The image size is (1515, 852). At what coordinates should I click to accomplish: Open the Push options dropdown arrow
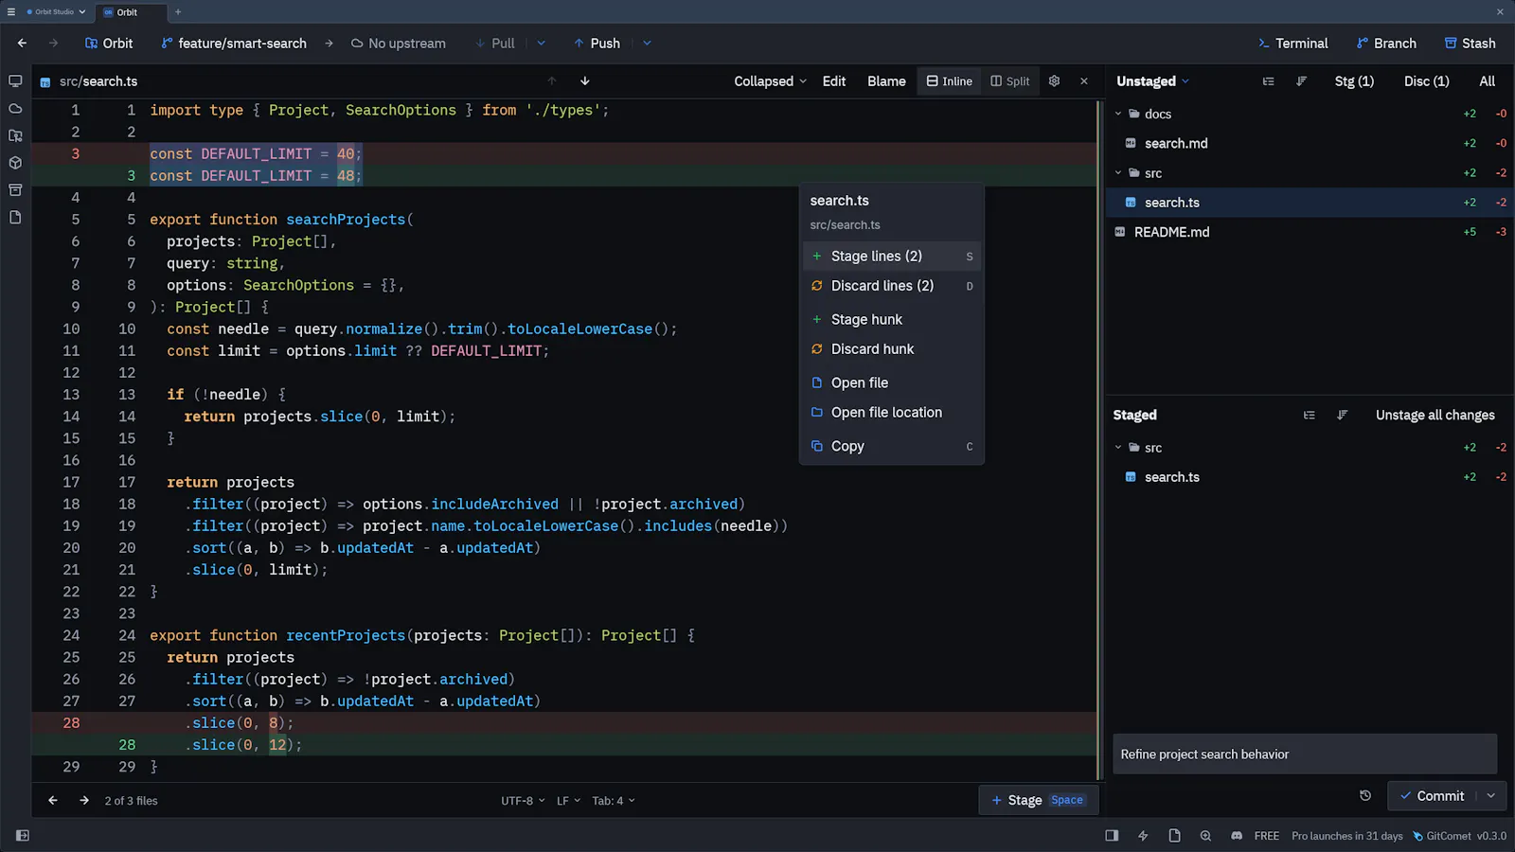[x=648, y=44]
